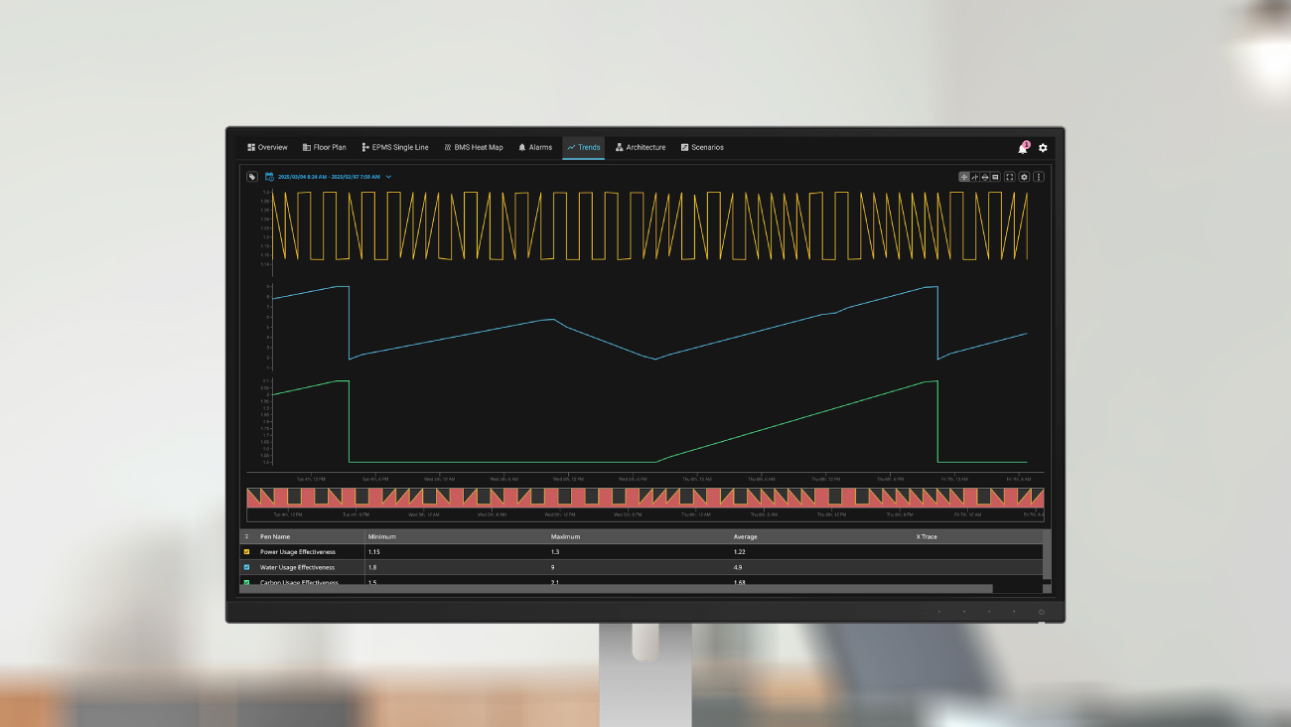Screen dimensions: 1291x727
Task: Select the pan mode chart tool
Action: click(963, 177)
